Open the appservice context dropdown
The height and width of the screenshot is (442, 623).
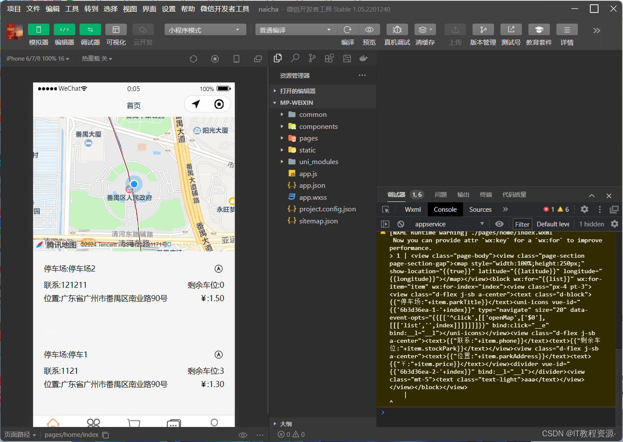449,224
